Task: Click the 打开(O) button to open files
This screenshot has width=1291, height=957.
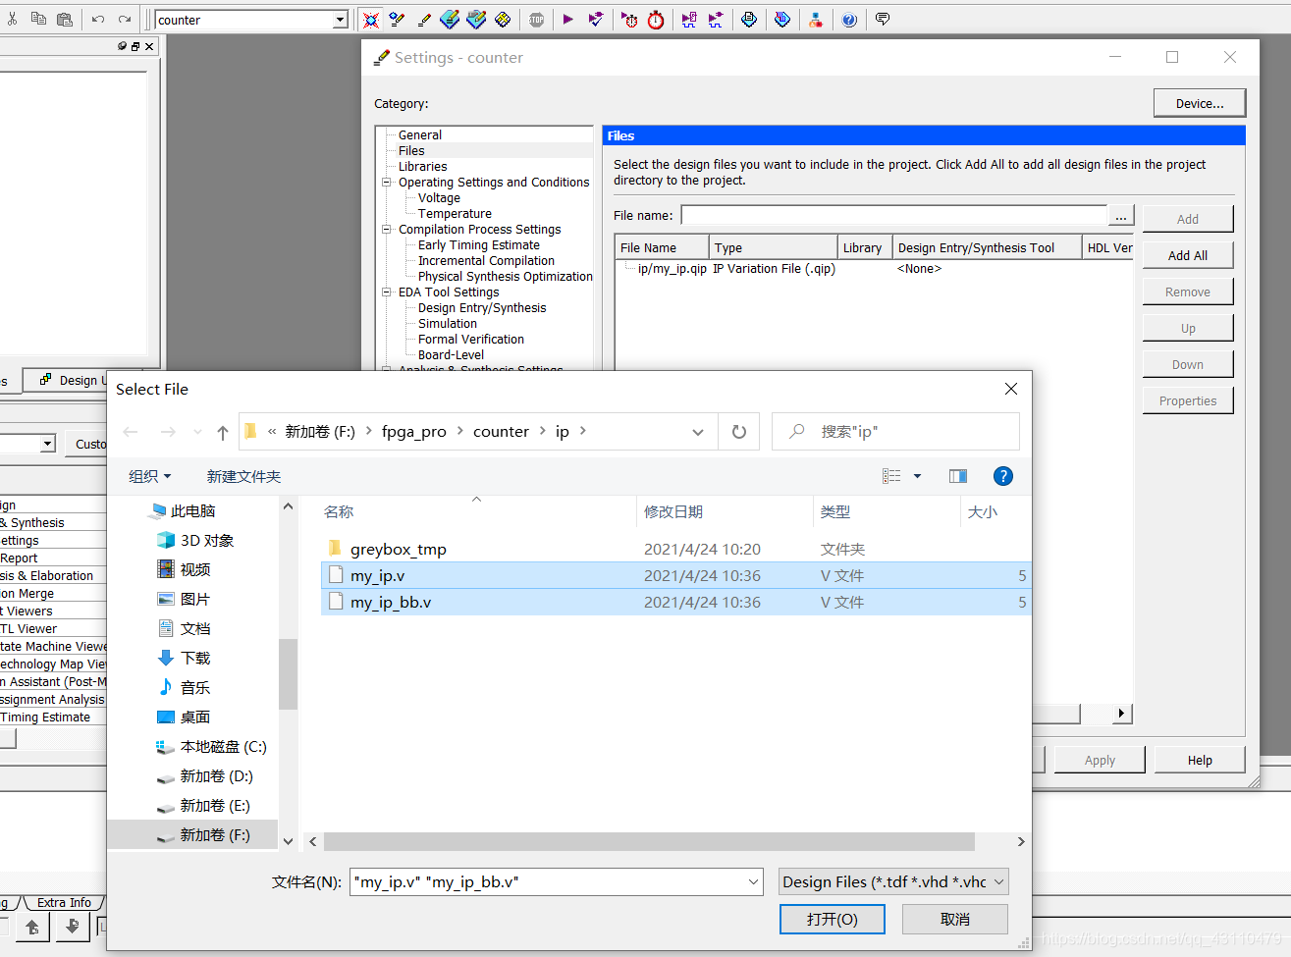Action: point(832,919)
